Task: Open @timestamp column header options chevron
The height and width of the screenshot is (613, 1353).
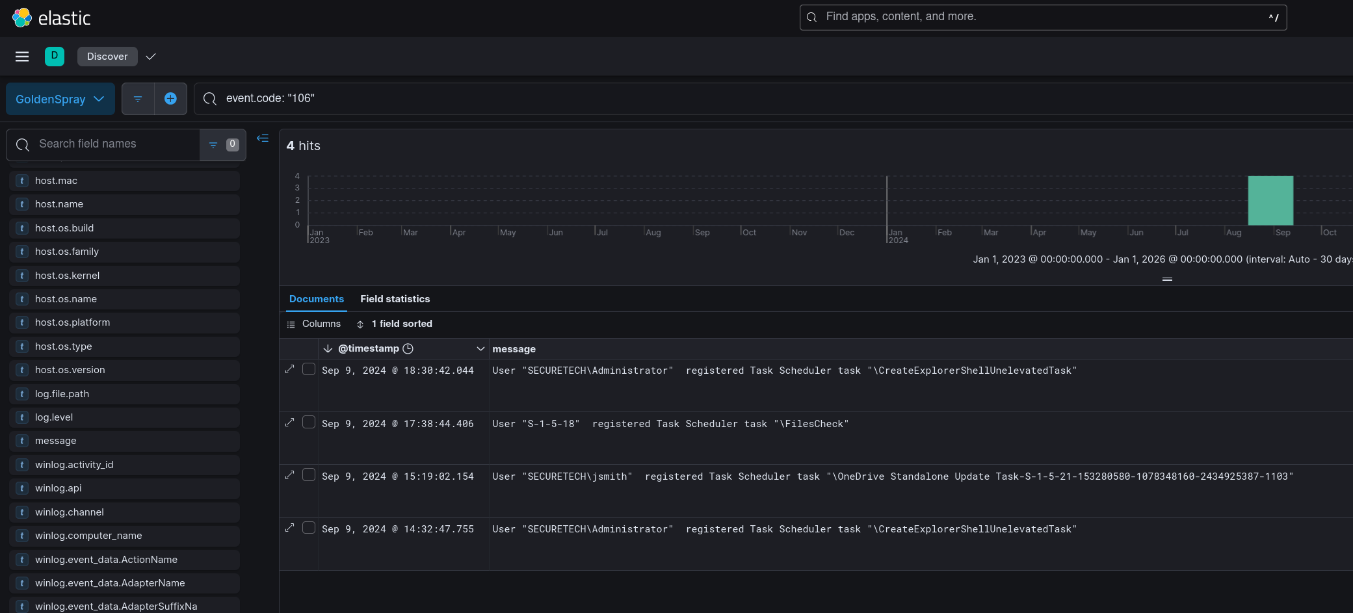Action: (x=480, y=349)
